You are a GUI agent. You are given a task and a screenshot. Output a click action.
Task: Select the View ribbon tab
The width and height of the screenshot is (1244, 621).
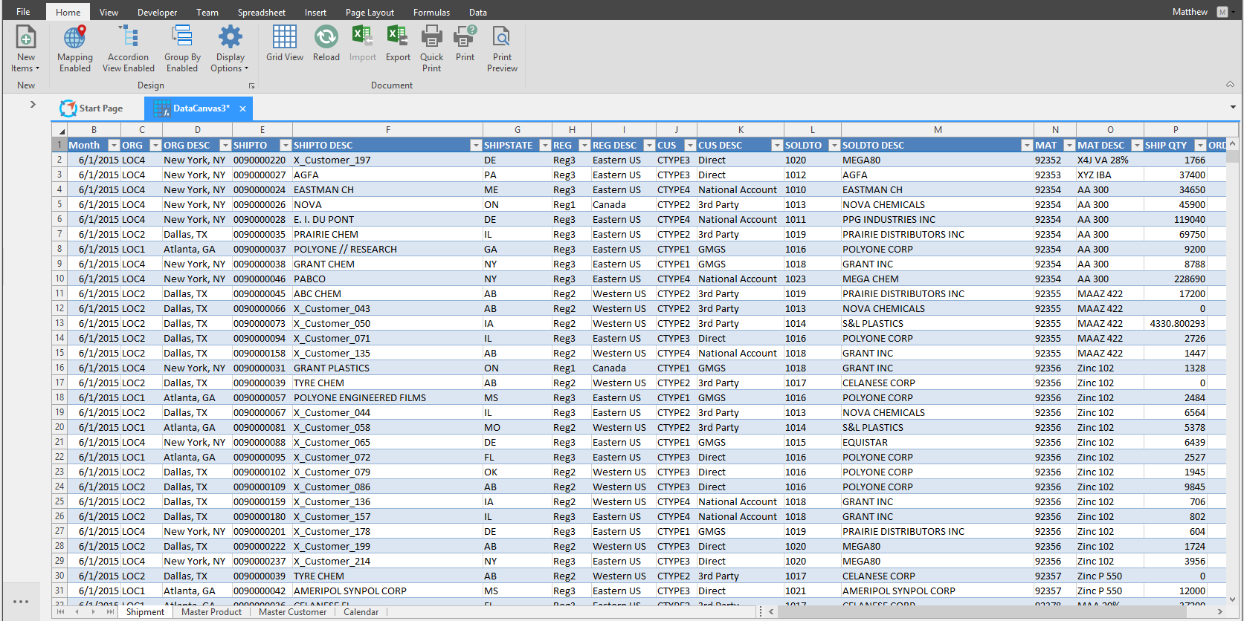coord(109,12)
